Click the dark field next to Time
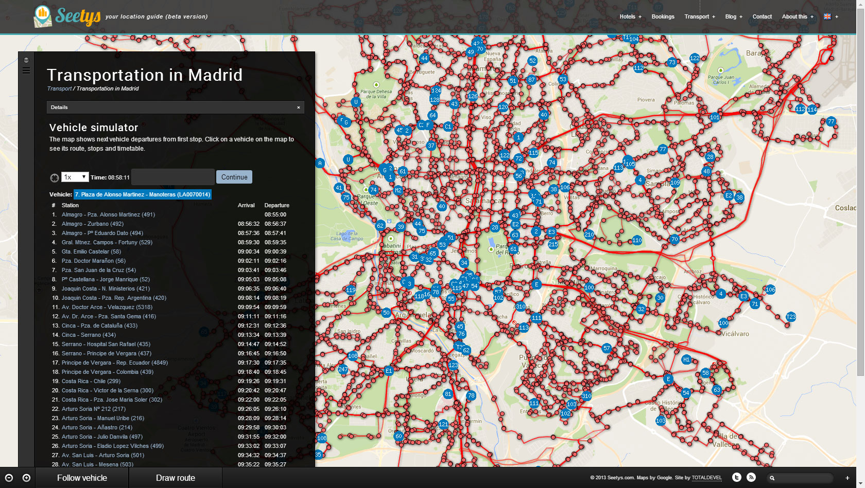865x488 pixels. pyautogui.click(x=173, y=177)
